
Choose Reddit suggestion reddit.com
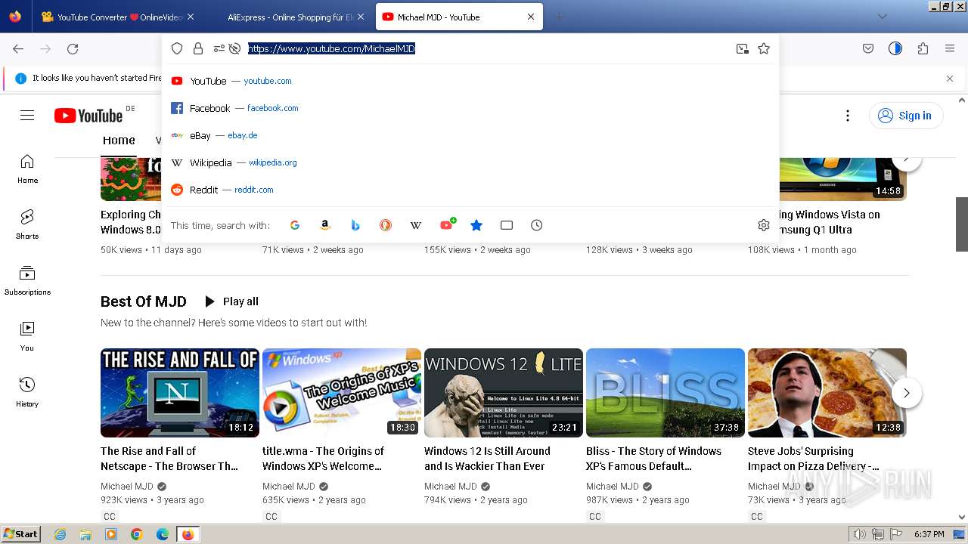tap(470, 190)
